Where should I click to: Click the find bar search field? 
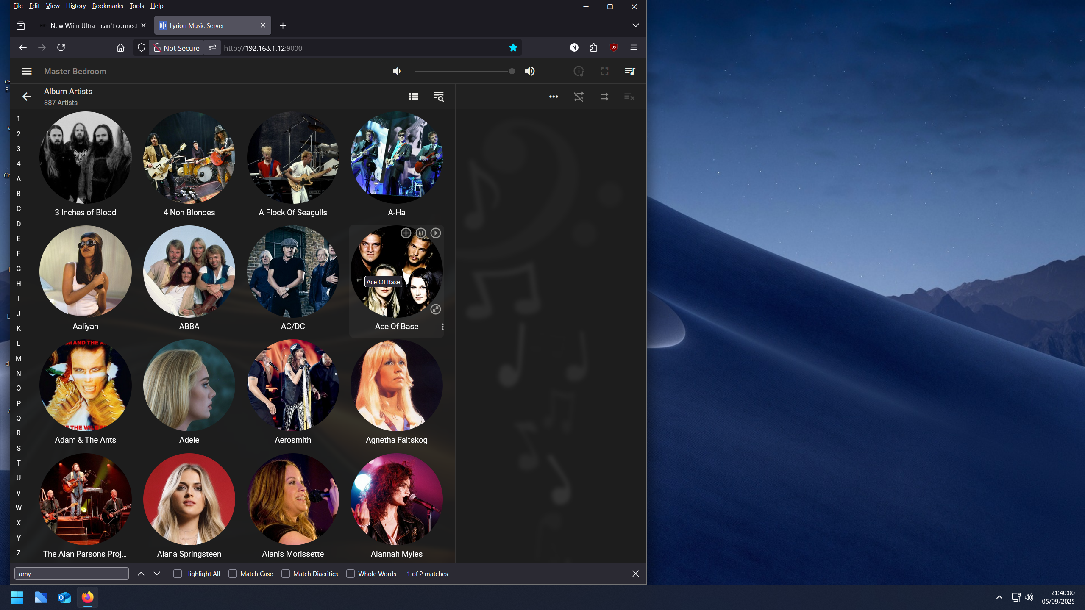[72, 574]
